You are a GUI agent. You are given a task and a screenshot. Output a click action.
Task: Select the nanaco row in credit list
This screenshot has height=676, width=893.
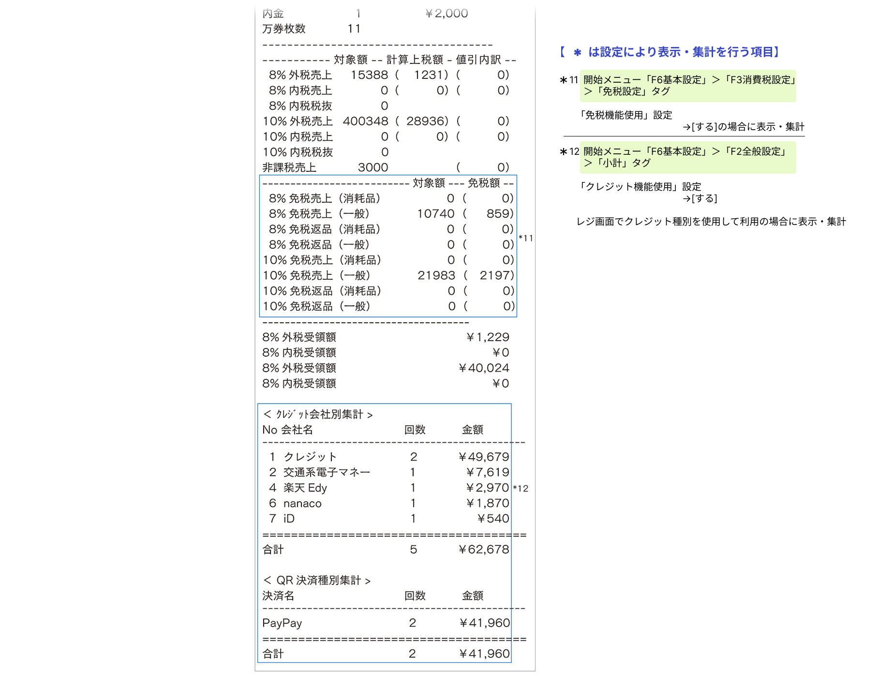click(386, 503)
